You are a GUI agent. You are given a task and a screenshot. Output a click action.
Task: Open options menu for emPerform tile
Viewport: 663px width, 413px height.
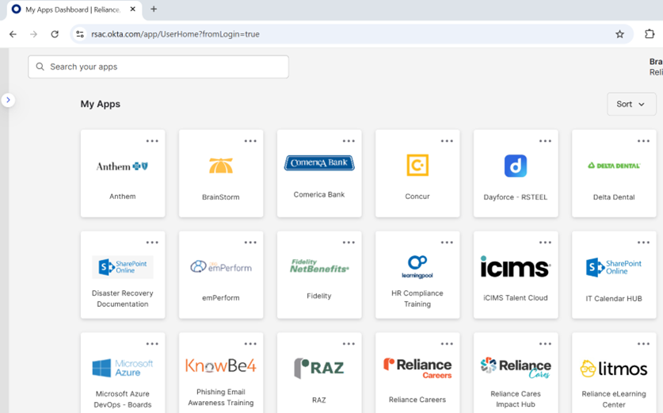[x=250, y=243]
